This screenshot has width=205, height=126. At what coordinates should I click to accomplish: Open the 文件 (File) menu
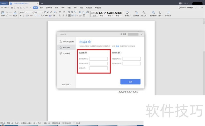(5, 8)
